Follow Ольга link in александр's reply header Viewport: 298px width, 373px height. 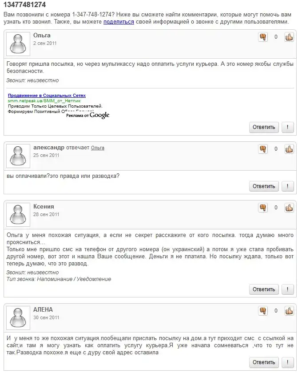tap(98, 148)
